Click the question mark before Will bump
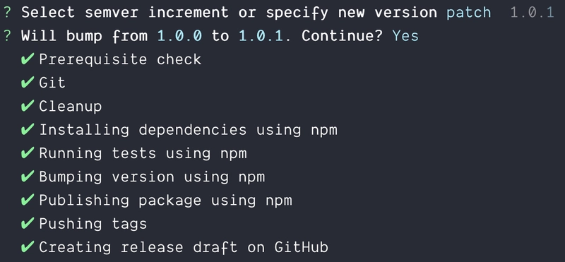Image resolution: width=565 pixels, height=262 pixels. pos(7,36)
